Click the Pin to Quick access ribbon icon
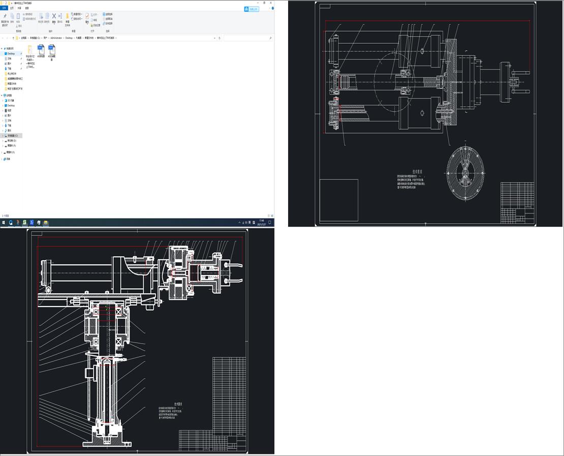Image resolution: width=564 pixels, height=456 pixels. 5,16
